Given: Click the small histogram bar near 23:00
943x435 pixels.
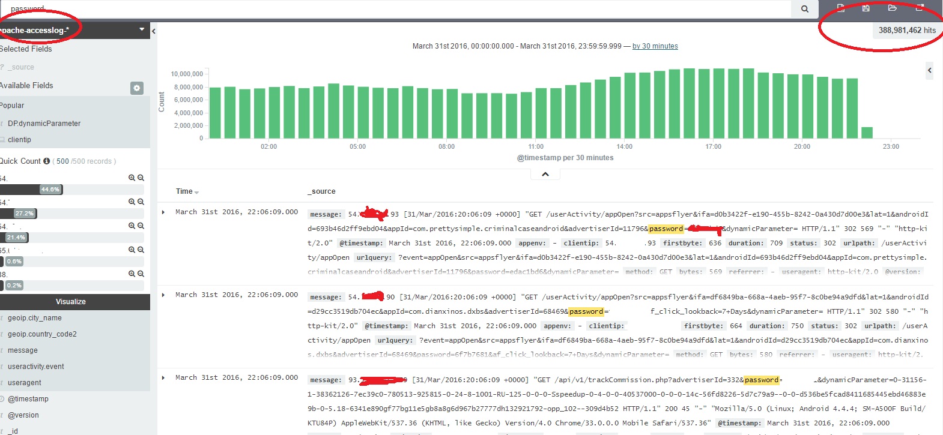Looking at the screenshot, I should point(867,133).
